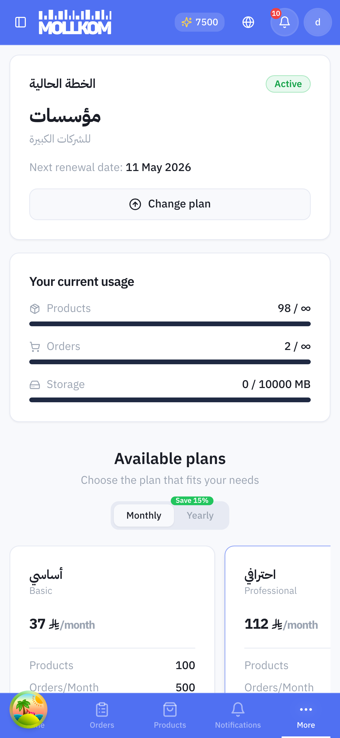Screen dimensions: 340x738
Task: Select the Basic plan card
Action: [112, 619]
